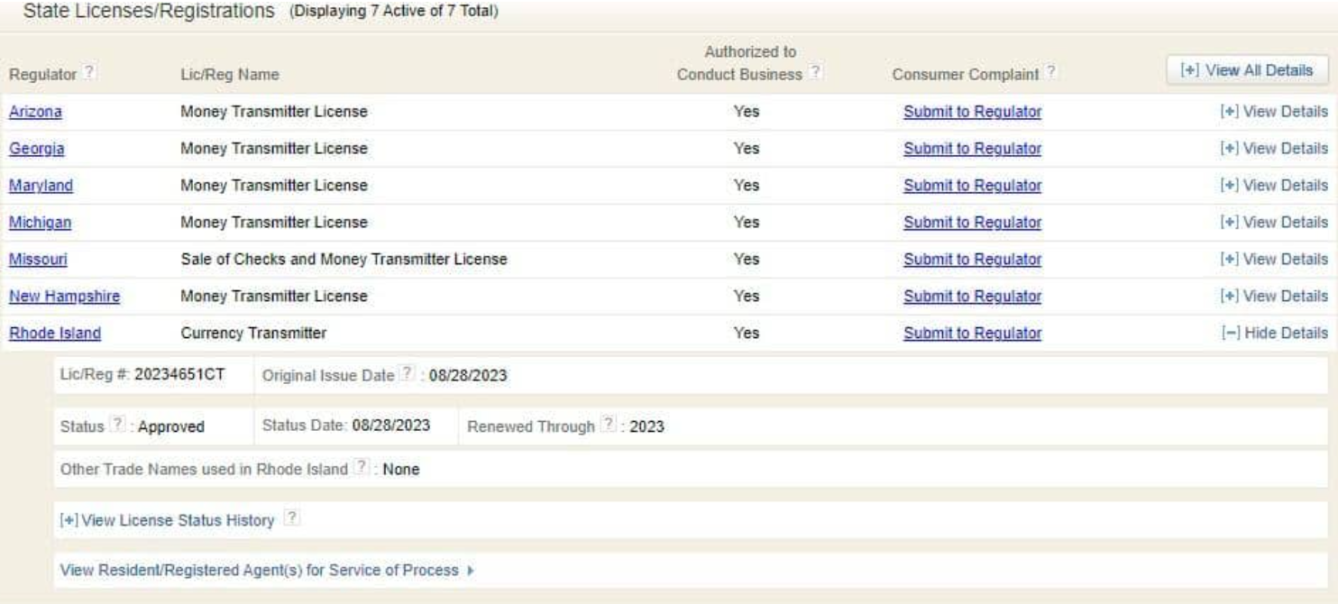Show View Details for Missouri license
The height and width of the screenshot is (604, 1338).
pos(1274,260)
